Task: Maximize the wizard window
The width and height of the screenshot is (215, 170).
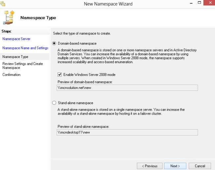Action: pyautogui.click(x=199, y=2)
